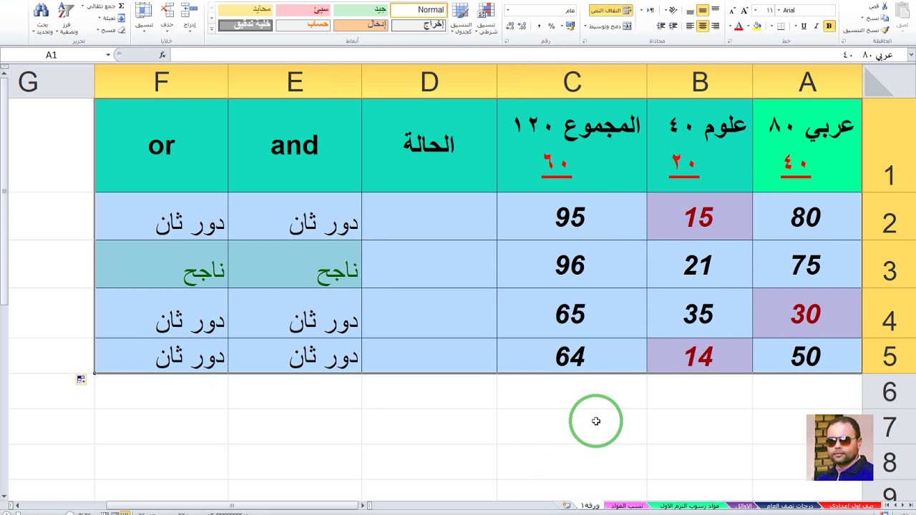Click the AutoSum sigma icon

(x=122, y=6)
